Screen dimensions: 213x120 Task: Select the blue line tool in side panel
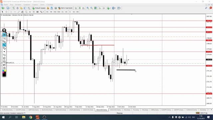[x=4, y=45]
